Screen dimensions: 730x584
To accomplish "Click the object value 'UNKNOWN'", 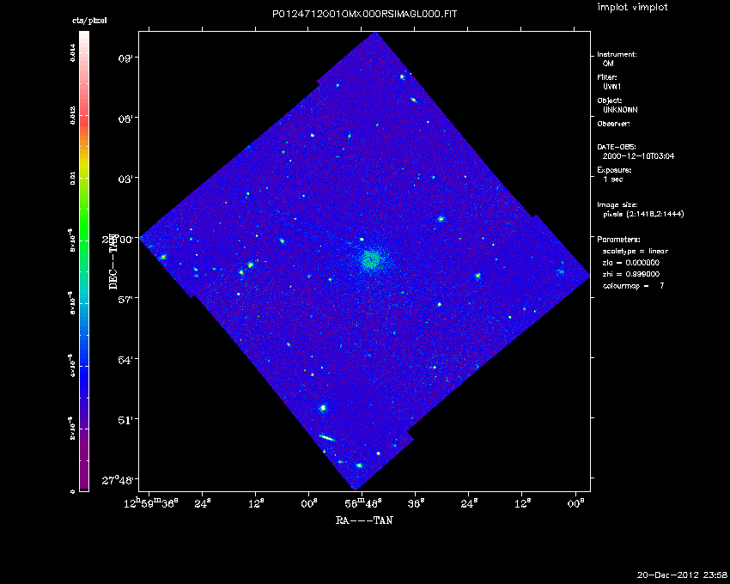I will 621,110.
